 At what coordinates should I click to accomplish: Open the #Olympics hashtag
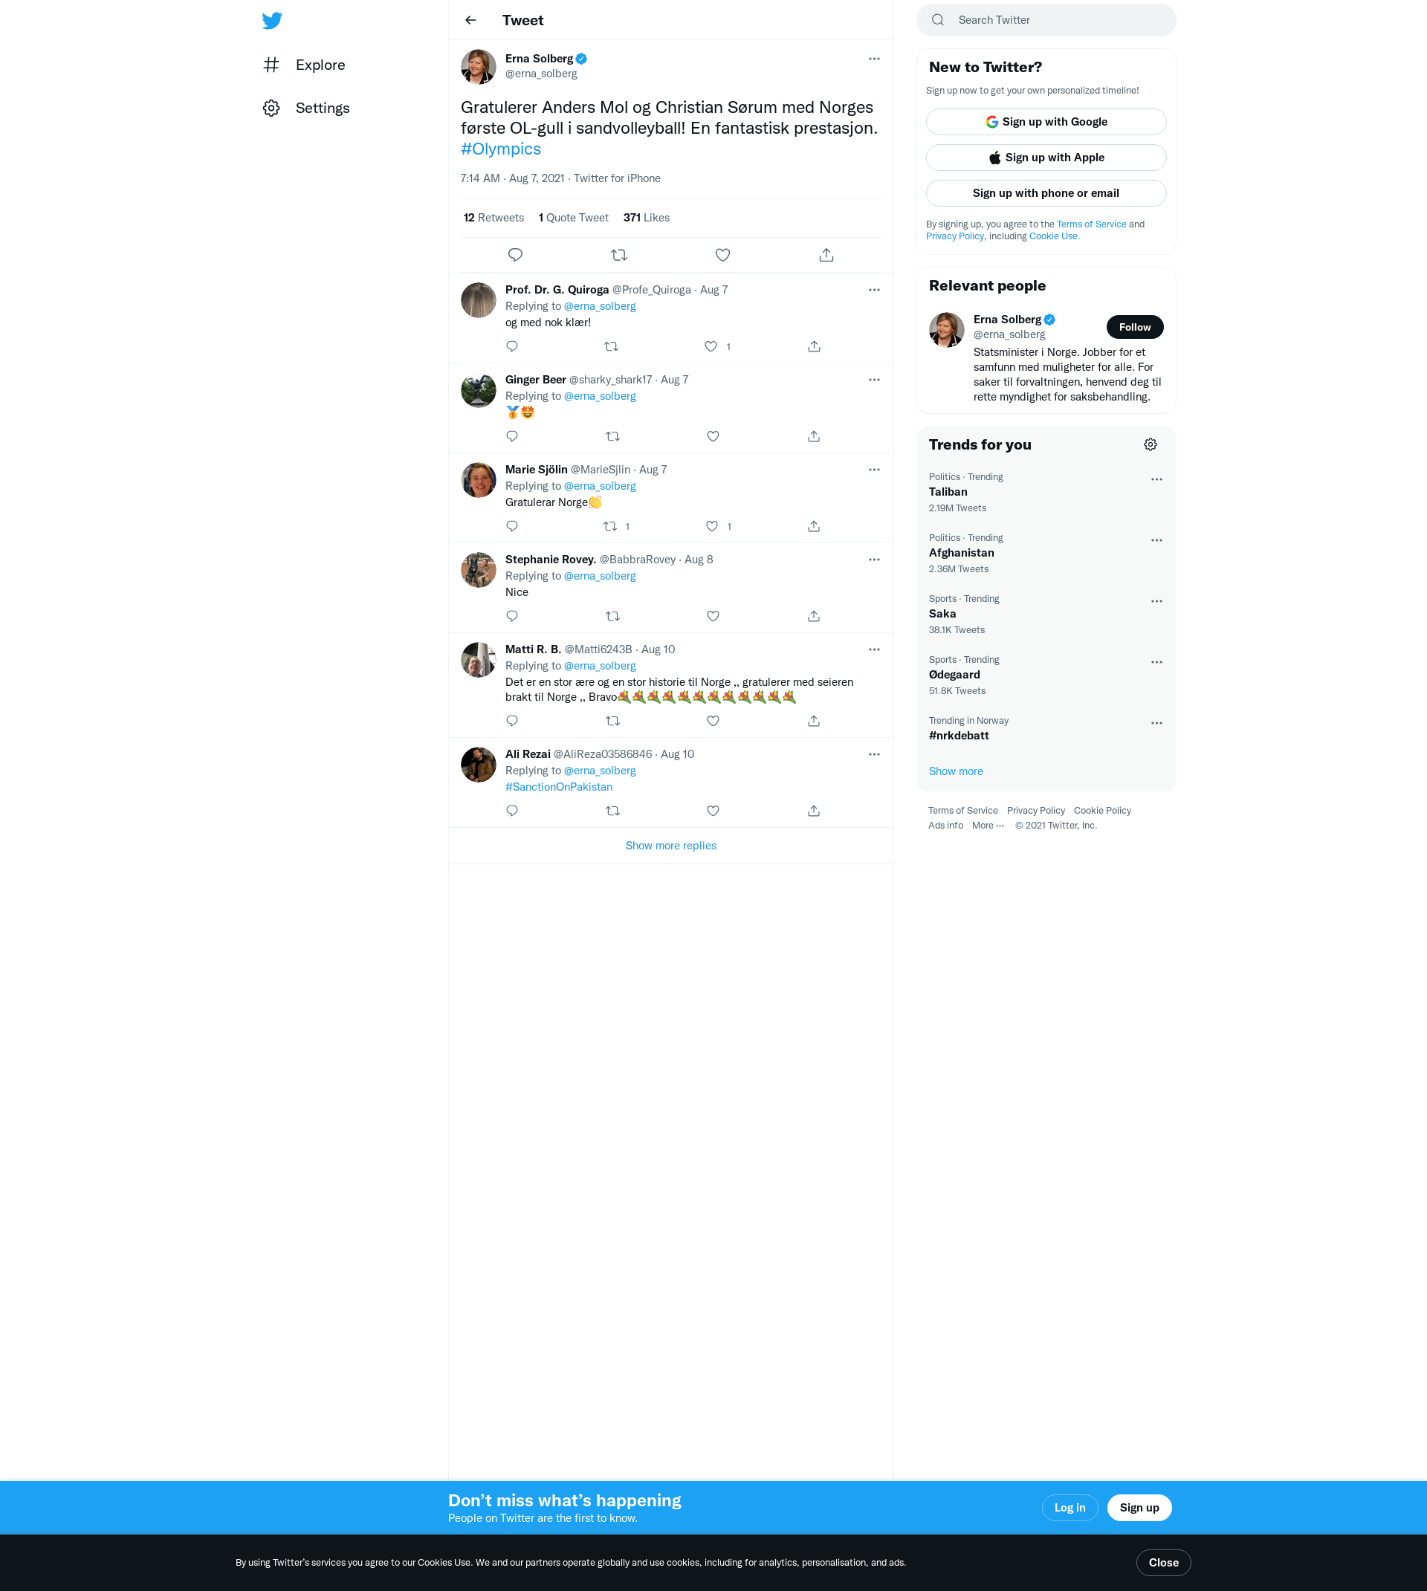pos(500,149)
